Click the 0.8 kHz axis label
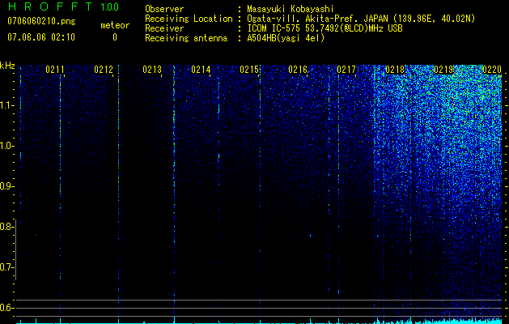Screen dimensions: 509x324 pos(7,227)
